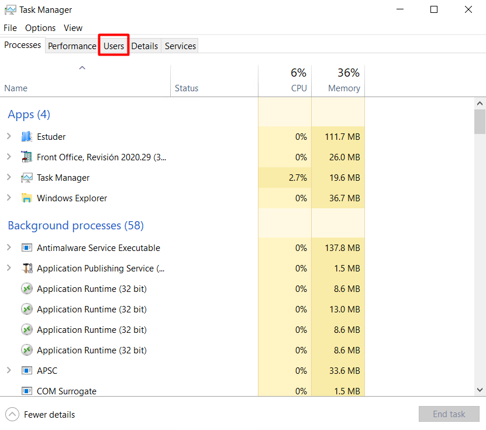Click the Fewer details arrow icon
The width and height of the screenshot is (486, 430).
[12, 414]
